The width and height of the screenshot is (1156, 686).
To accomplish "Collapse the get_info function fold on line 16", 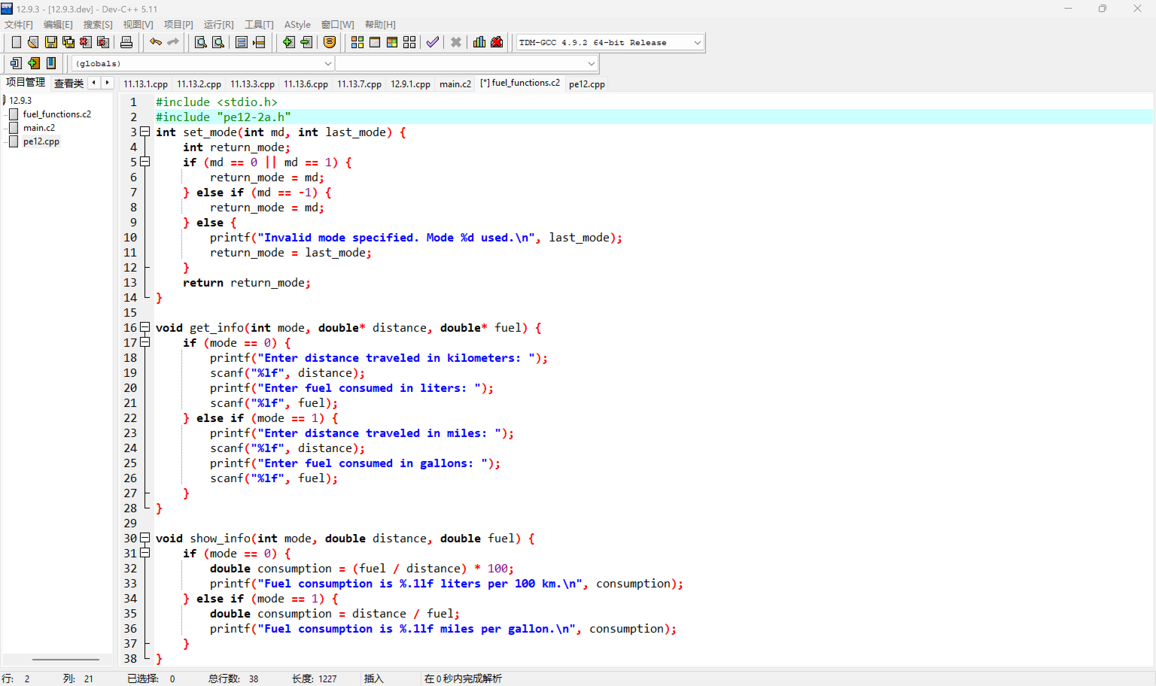I will coord(145,327).
